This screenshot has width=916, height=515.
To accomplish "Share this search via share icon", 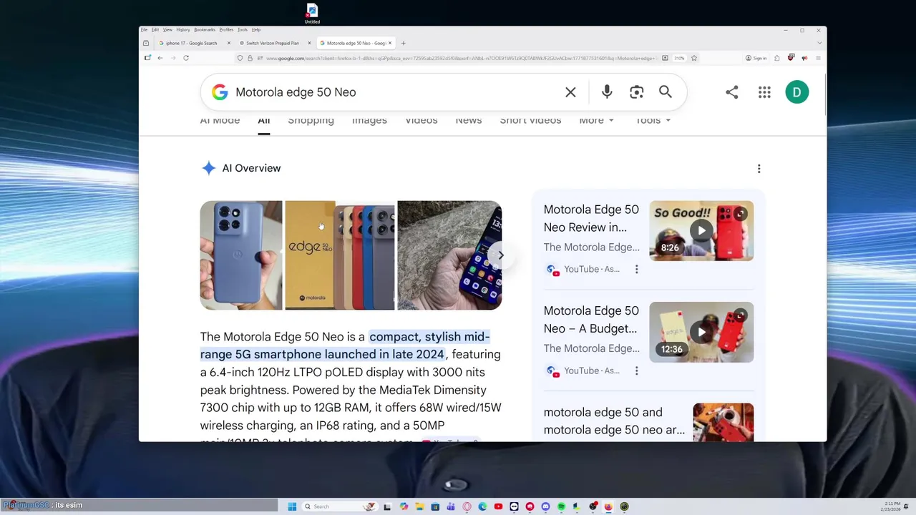I will [731, 92].
